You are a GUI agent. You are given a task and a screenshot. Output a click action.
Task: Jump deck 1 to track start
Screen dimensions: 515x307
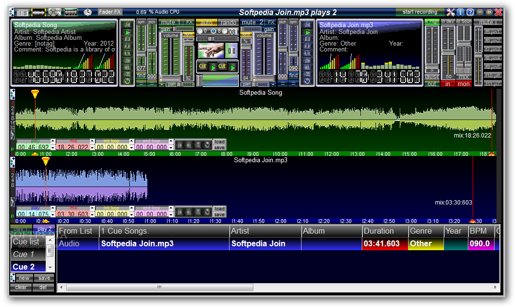(127, 25)
